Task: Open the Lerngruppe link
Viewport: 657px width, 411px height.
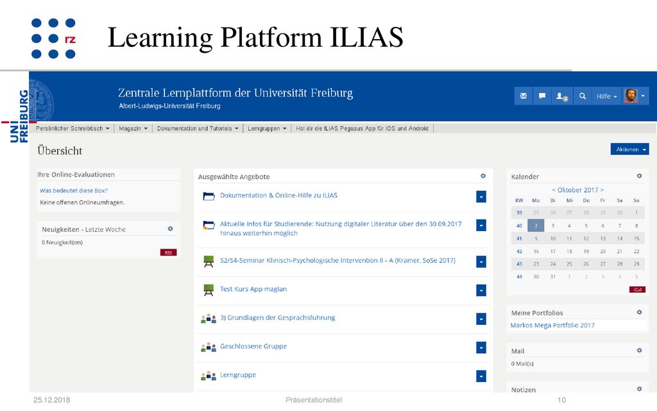Action: pyautogui.click(x=238, y=375)
